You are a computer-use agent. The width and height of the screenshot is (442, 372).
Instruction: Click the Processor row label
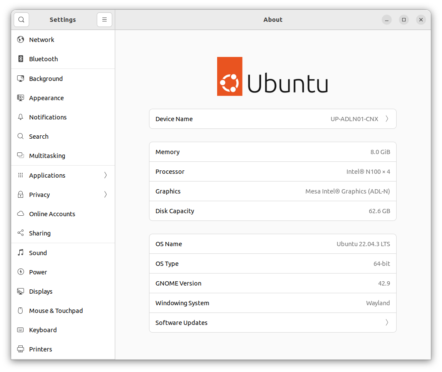[170, 172]
